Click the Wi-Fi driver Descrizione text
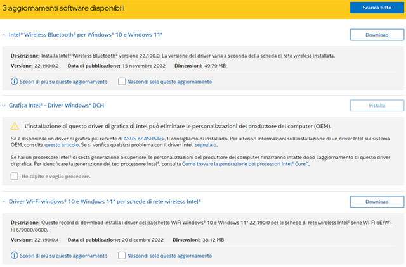 tap(202, 227)
